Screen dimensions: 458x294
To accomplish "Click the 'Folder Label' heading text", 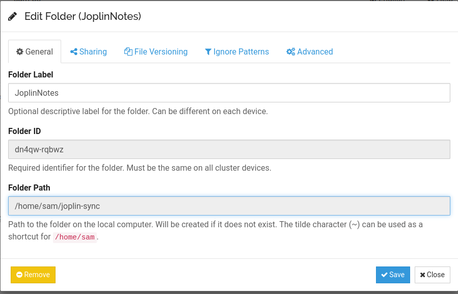I will (31, 74).
